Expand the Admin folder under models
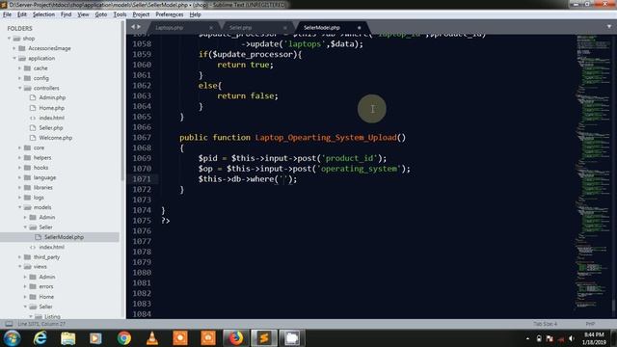The width and height of the screenshot is (617, 347). (x=25, y=217)
